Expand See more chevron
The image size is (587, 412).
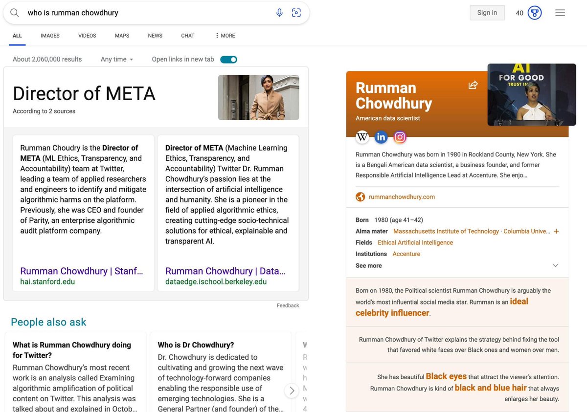[555, 265]
